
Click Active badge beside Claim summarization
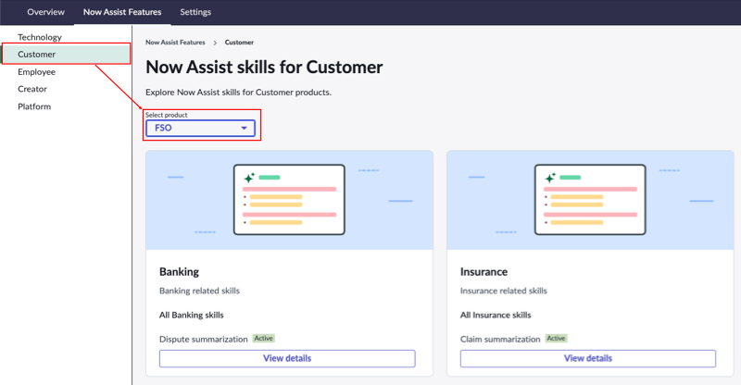click(557, 338)
